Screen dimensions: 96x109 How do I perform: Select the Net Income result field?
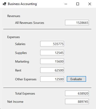[x=77, y=101]
